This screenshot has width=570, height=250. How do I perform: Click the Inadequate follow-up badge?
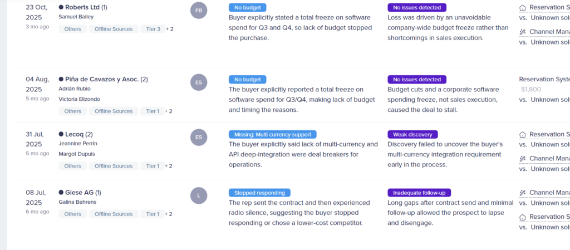point(420,193)
